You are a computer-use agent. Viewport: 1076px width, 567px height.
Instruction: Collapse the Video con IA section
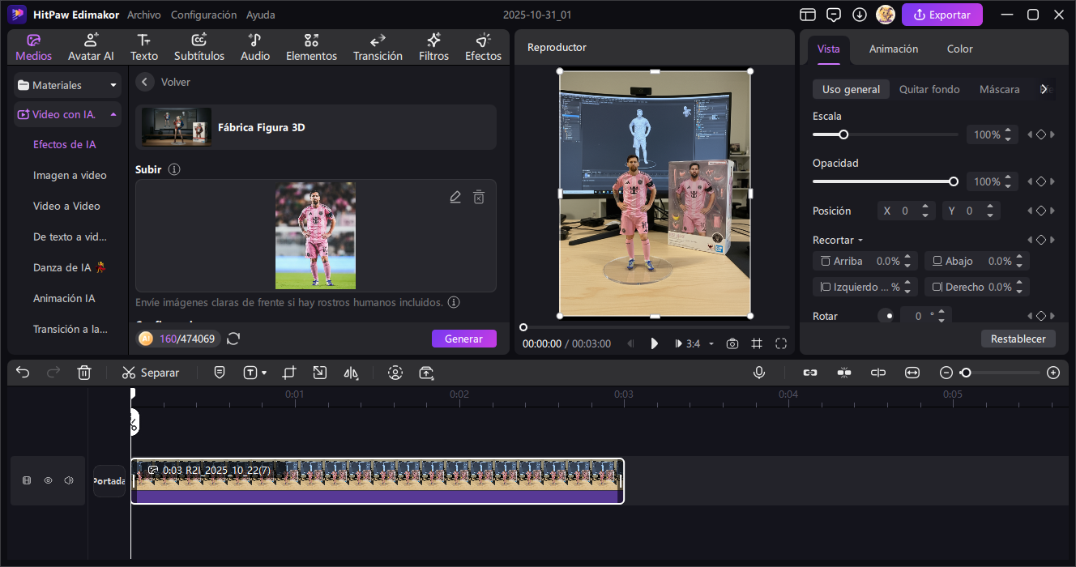(x=113, y=114)
